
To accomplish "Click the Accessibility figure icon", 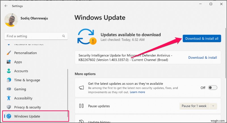I will pyautogui.click(x=9, y=98).
